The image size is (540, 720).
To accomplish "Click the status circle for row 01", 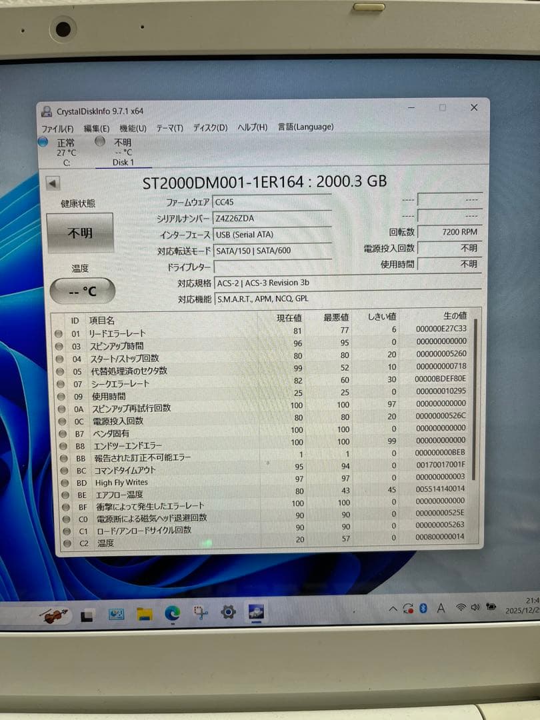I will pyautogui.click(x=59, y=333).
